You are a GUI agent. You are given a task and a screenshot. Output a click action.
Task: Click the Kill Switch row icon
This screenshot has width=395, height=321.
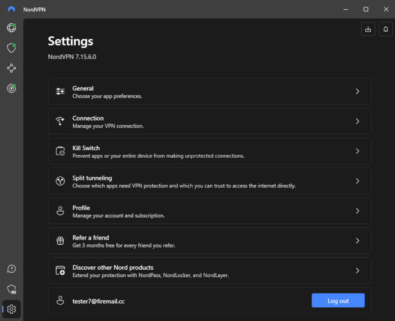(x=60, y=151)
